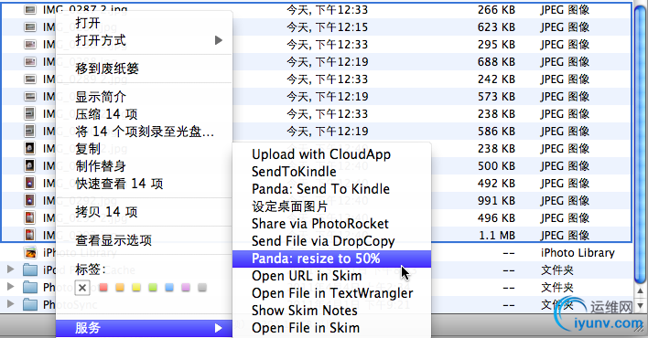Select the thumbnail icon in the 991 KB row
The image size is (648, 338).
click(30, 200)
